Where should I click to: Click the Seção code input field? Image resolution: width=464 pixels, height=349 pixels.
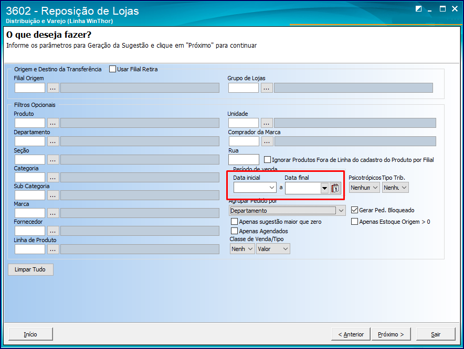coord(30,160)
